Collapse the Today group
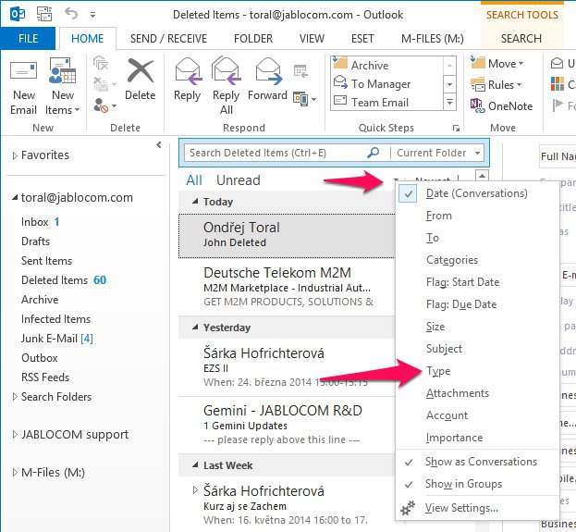This screenshot has width=576, height=532. pos(196,201)
